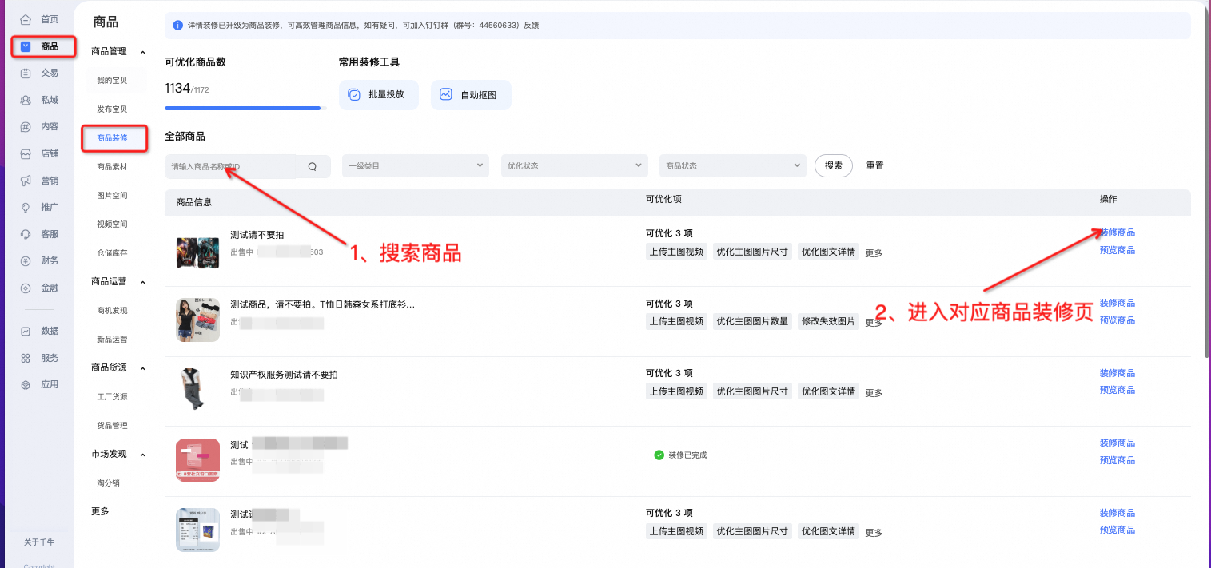The image size is (1211, 568).
Task: Click the search magnifier icon in product field
Action: (x=313, y=166)
